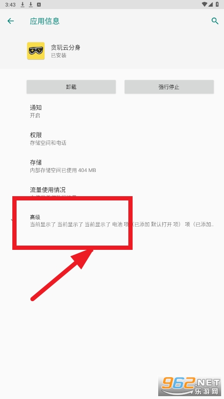This screenshot has width=224, height=399.
Task: Open search with the magnifier icon
Action: coord(215,21)
